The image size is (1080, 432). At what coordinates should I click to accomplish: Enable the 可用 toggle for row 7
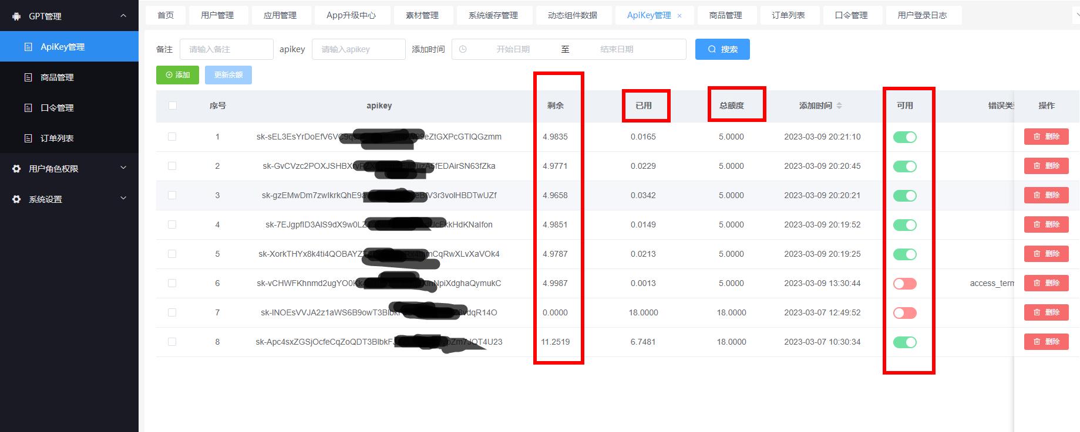[904, 313]
